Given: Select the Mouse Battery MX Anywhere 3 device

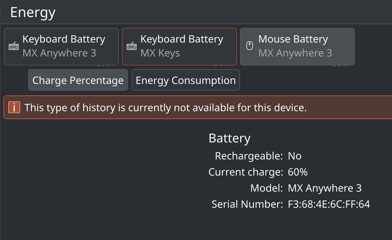Looking at the screenshot, I should coord(297,47).
